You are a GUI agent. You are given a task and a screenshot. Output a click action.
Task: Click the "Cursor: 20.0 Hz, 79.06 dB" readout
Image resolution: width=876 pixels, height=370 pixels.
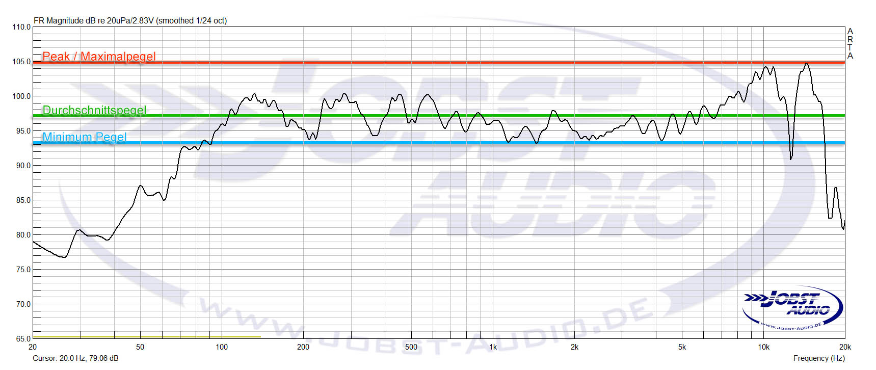[x=75, y=358]
